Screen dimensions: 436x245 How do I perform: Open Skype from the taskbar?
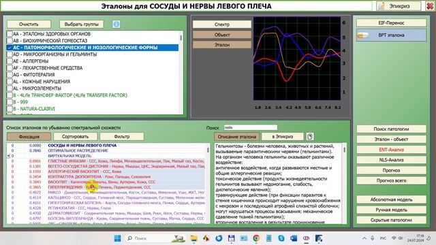[x=281, y=238]
